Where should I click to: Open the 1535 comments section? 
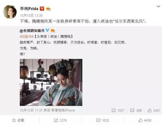pyautogui.click(x=103, y=120)
